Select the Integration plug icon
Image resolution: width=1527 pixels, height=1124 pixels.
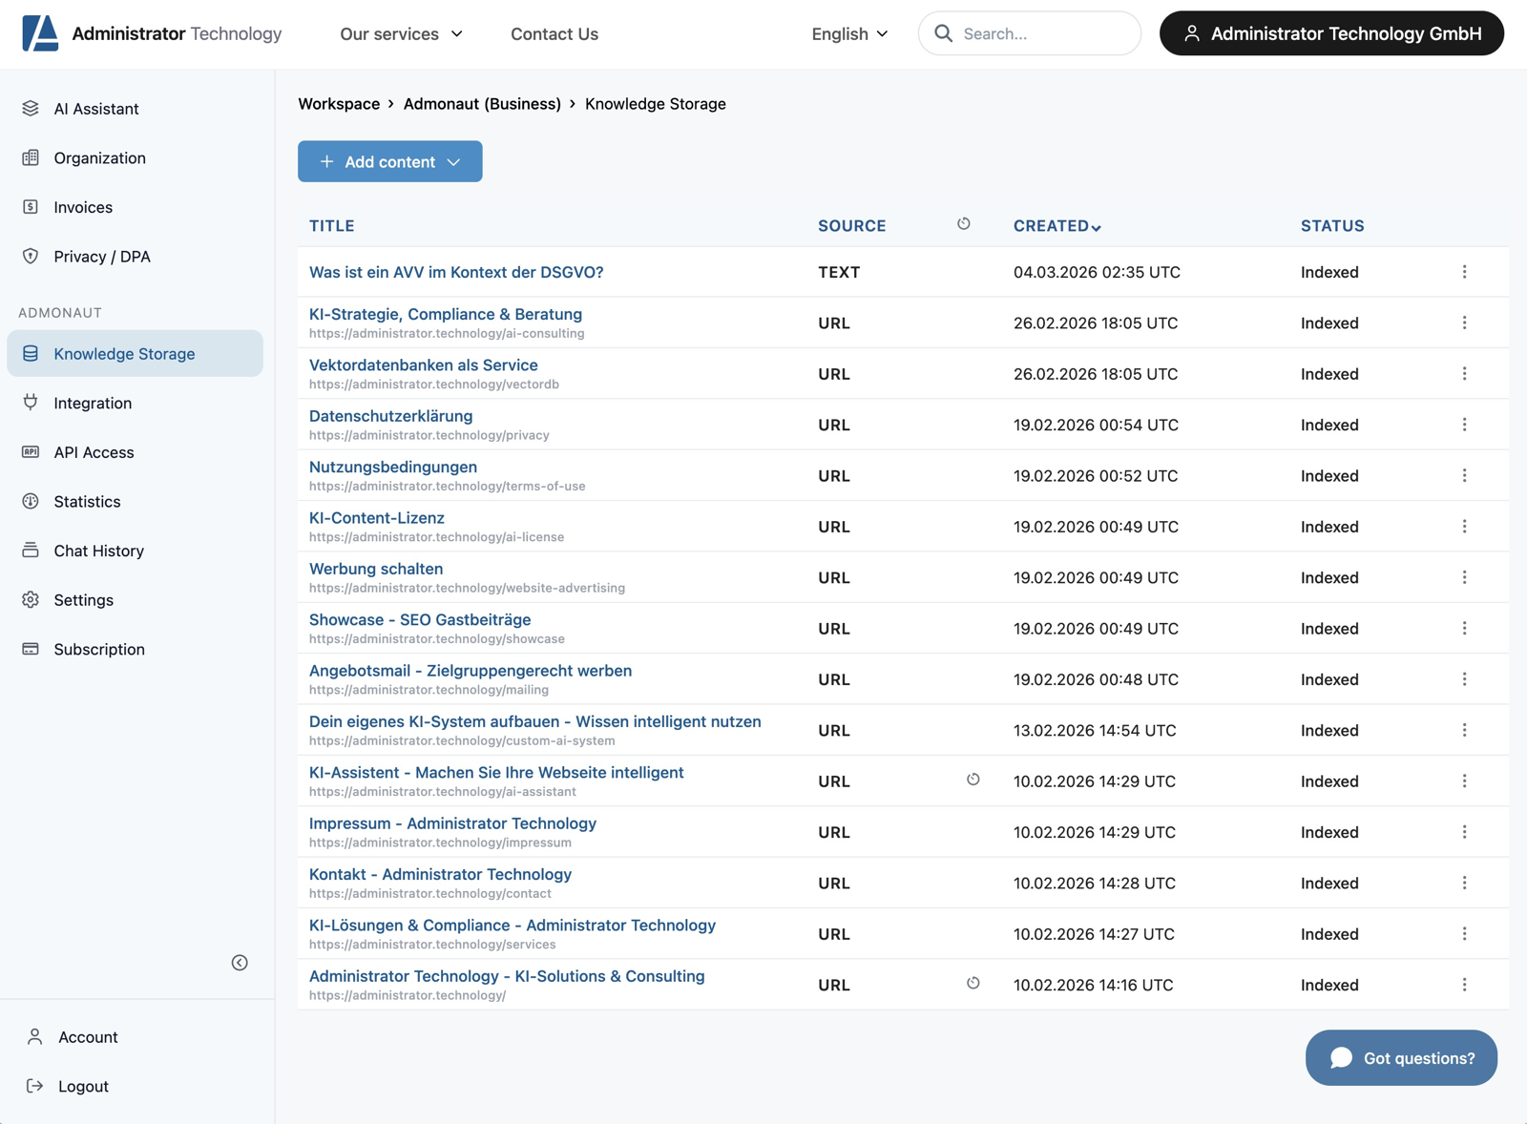31,403
